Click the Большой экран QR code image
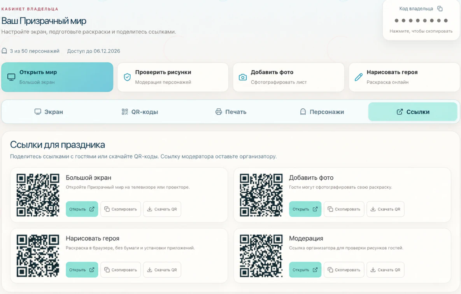Viewport: 461px width, 294px height. pos(38,195)
